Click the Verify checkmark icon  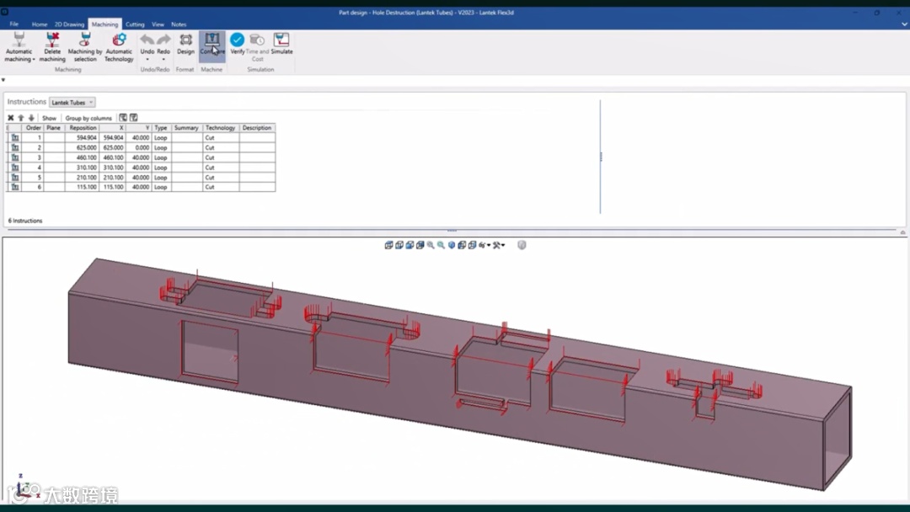coord(237,40)
